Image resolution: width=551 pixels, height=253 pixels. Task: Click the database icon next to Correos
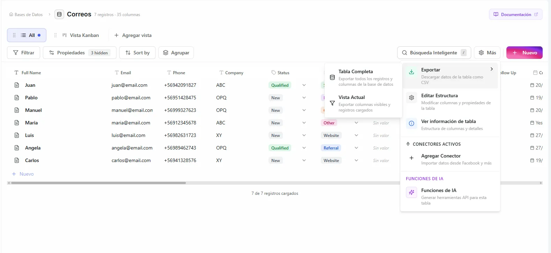coord(59,14)
